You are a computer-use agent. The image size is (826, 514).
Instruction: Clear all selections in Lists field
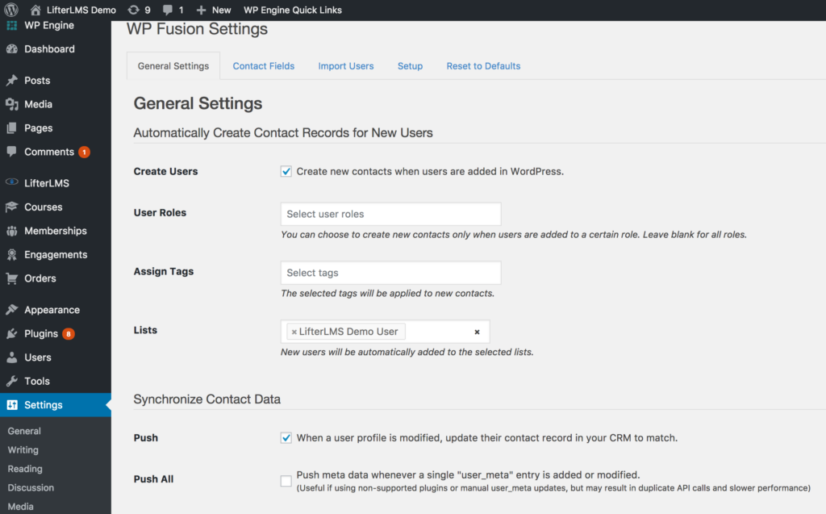[477, 332]
